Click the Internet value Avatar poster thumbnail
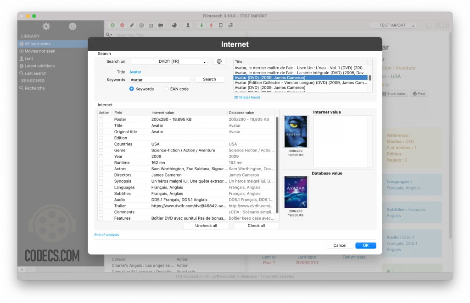The image size is (470, 303). click(296, 131)
